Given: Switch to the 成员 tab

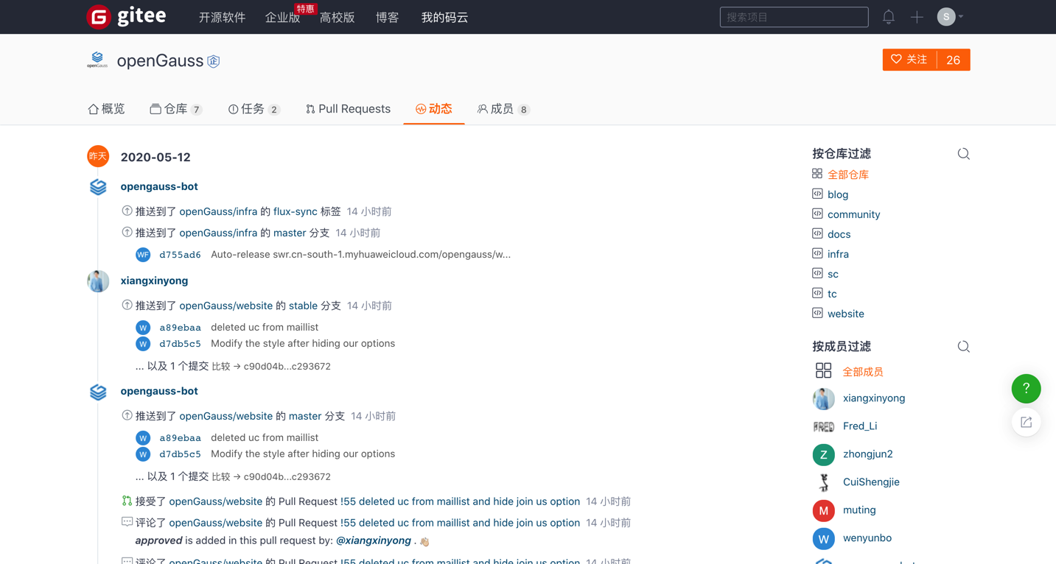Looking at the screenshot, I should 503,109.
